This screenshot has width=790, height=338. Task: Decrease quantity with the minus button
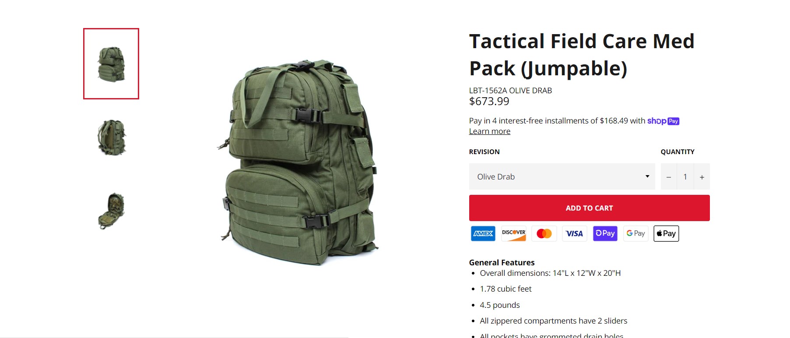tap(669, 177)
